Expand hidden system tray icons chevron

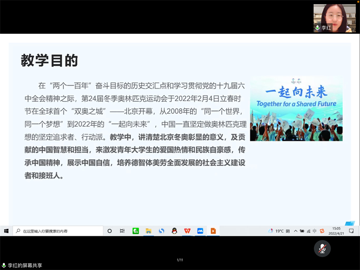[x=295, y=231]
